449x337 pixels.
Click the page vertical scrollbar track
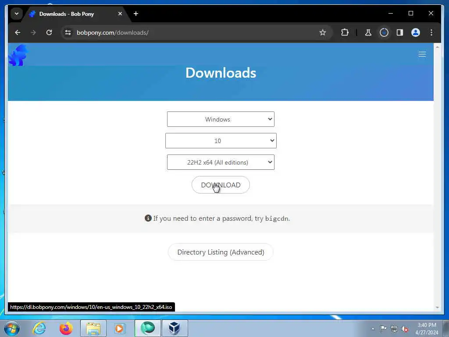tap(437, 177)
